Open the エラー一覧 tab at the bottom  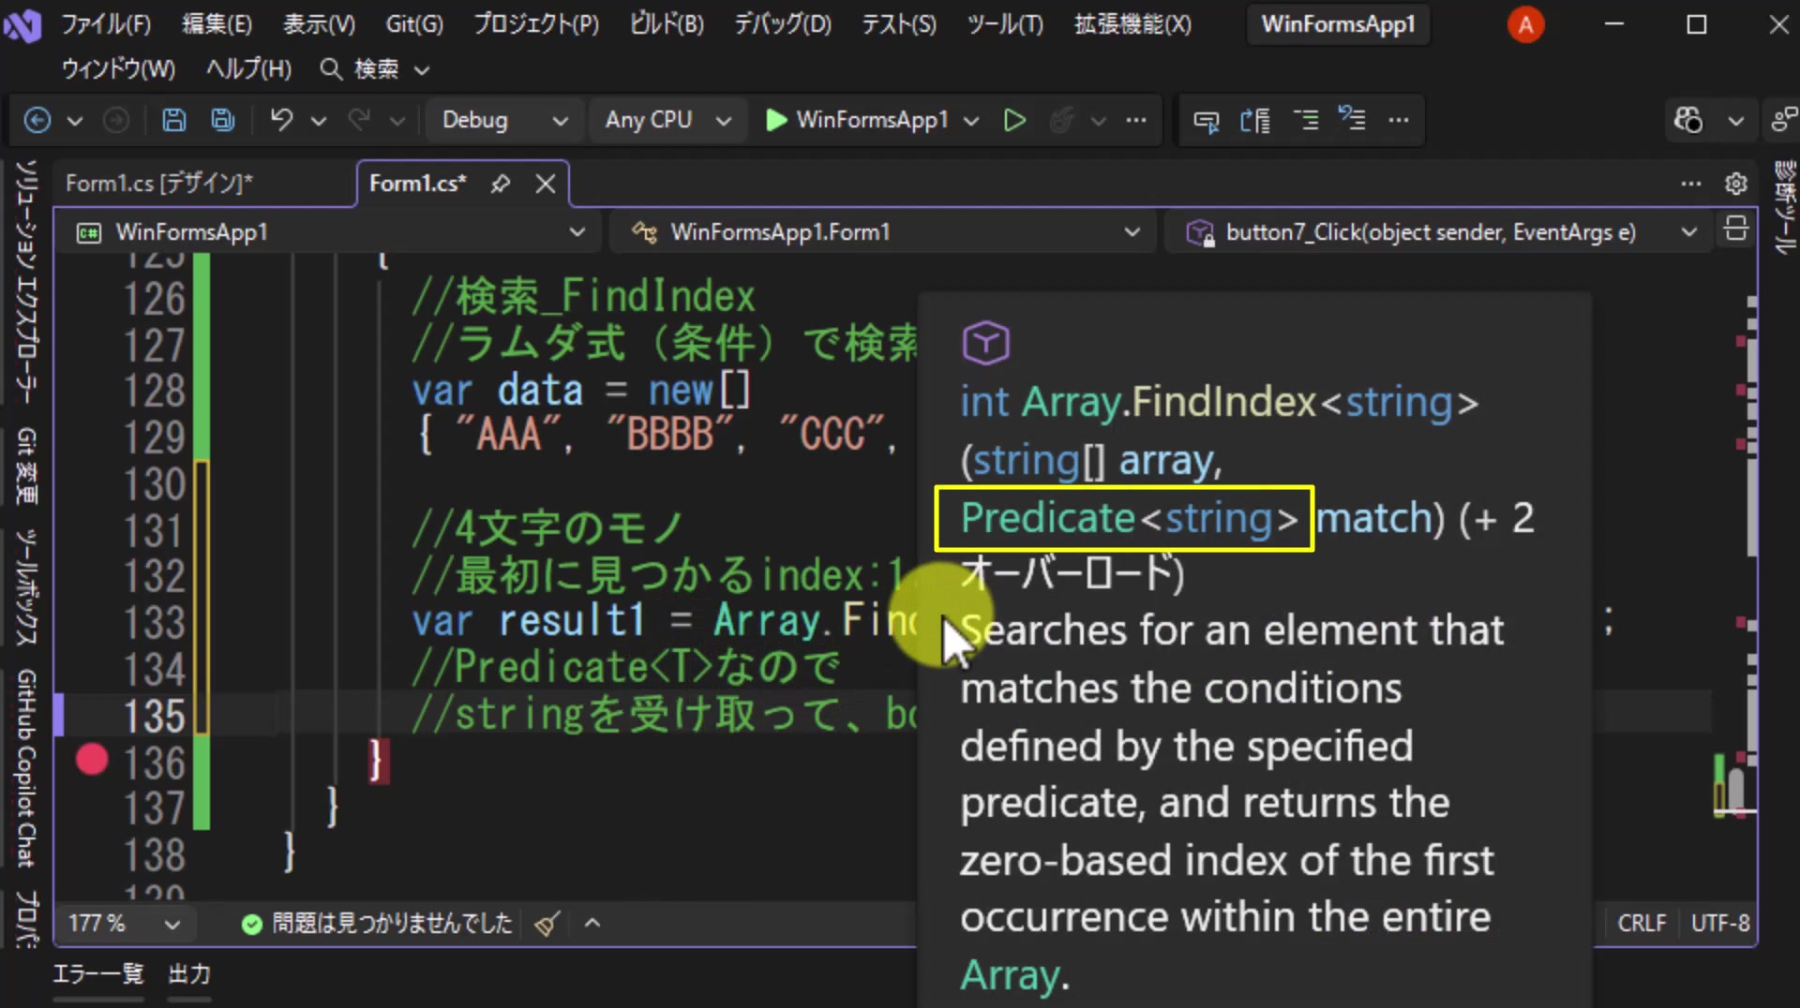coord(97,974)
